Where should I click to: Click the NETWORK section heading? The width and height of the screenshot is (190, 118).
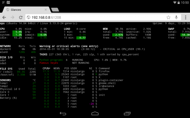pyautogui.click(x=6, y=46)
